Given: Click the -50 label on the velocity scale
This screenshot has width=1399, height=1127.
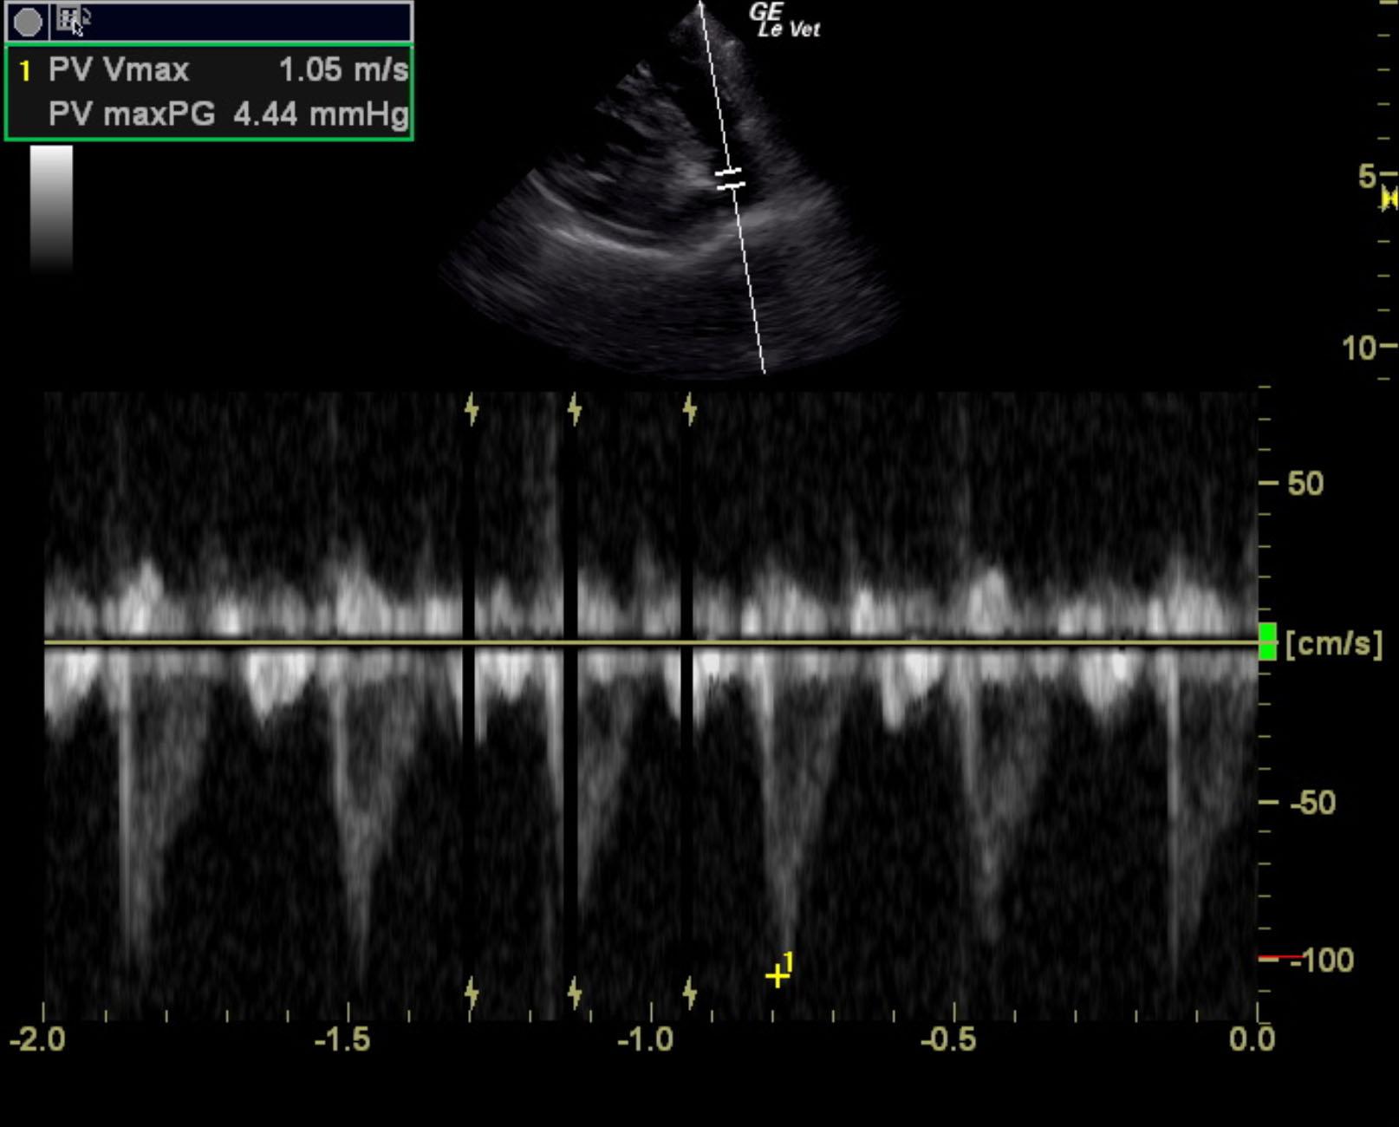Looking at the screenshot, I should 1312,803.
